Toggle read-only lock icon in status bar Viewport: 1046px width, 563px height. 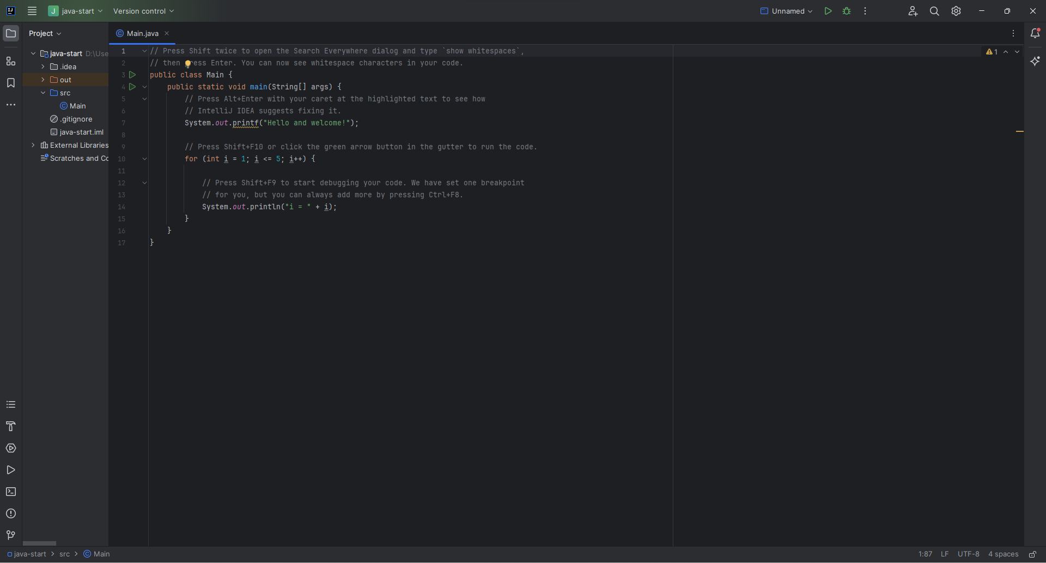pyautogui.click(x=1032, y=554)
